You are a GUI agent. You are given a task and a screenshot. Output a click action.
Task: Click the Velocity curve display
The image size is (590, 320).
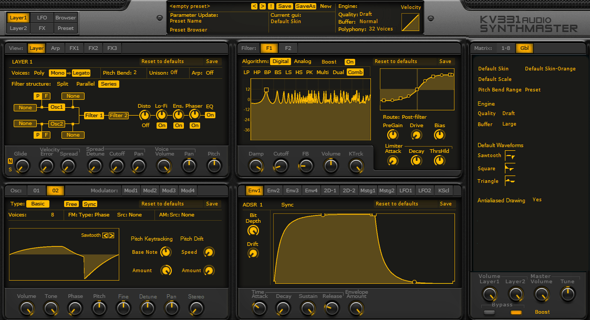click(410, 22)
